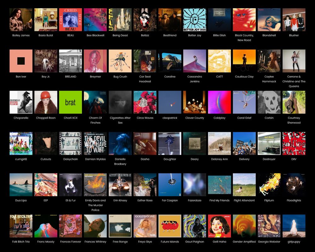Select the cleopatrick artist label
This screenshot has width=315, height=252.
[170, 118]
